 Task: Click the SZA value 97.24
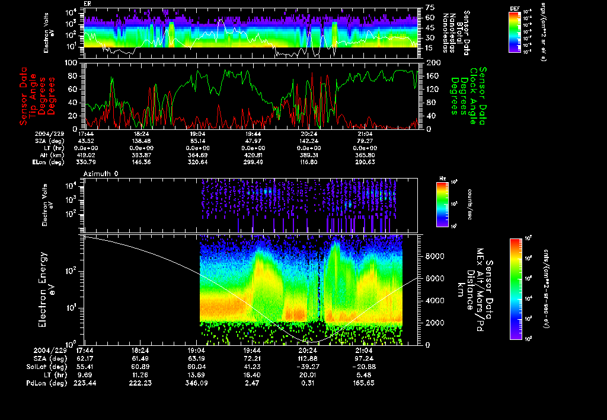click(x=364, y=358)
